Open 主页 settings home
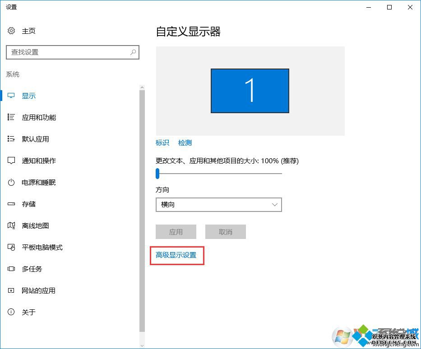Screen dimensions: 421x349 [28, 31]
